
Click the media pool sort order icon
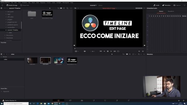[123, 54]
